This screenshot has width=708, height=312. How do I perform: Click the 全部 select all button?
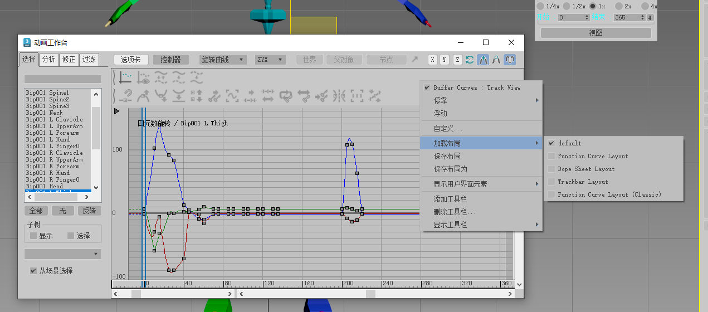[x=36, y=211]
